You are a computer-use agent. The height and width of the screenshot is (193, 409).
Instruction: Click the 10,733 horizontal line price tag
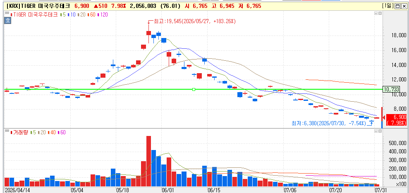pos(391,89)
